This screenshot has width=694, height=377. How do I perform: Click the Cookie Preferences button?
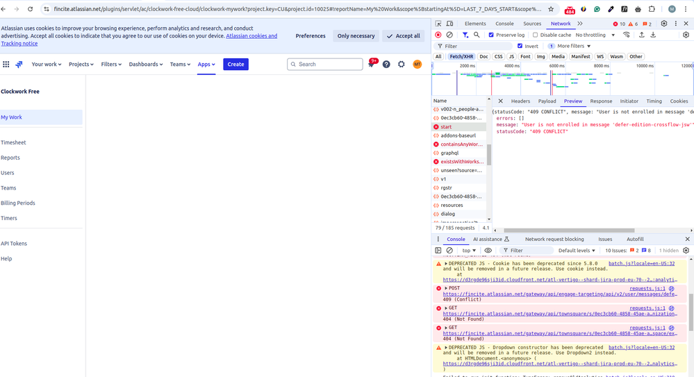tap(311, 36)
